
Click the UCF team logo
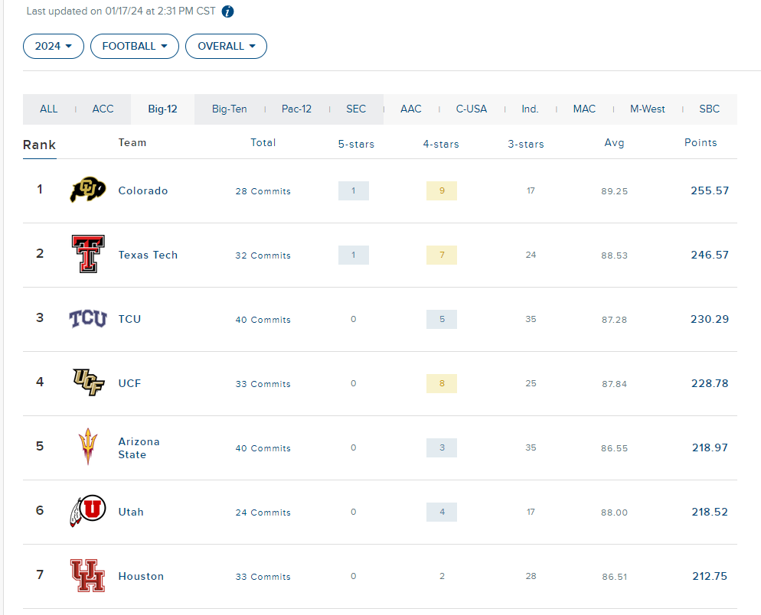pos(88,382)
